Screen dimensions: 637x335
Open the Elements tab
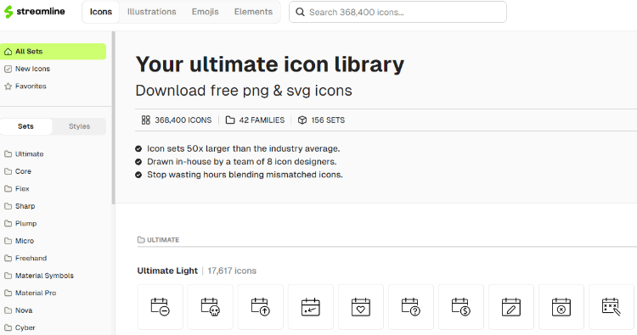pyautogui.click(x=253, y=12)
